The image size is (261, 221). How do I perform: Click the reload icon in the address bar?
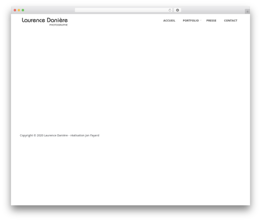pyautogui.click(x=170, y=10)
